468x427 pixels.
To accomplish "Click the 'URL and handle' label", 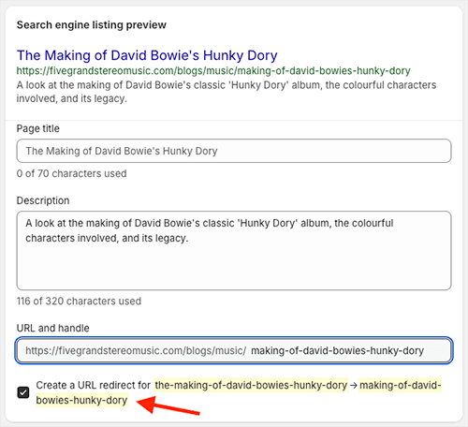I will pos(52,328).
